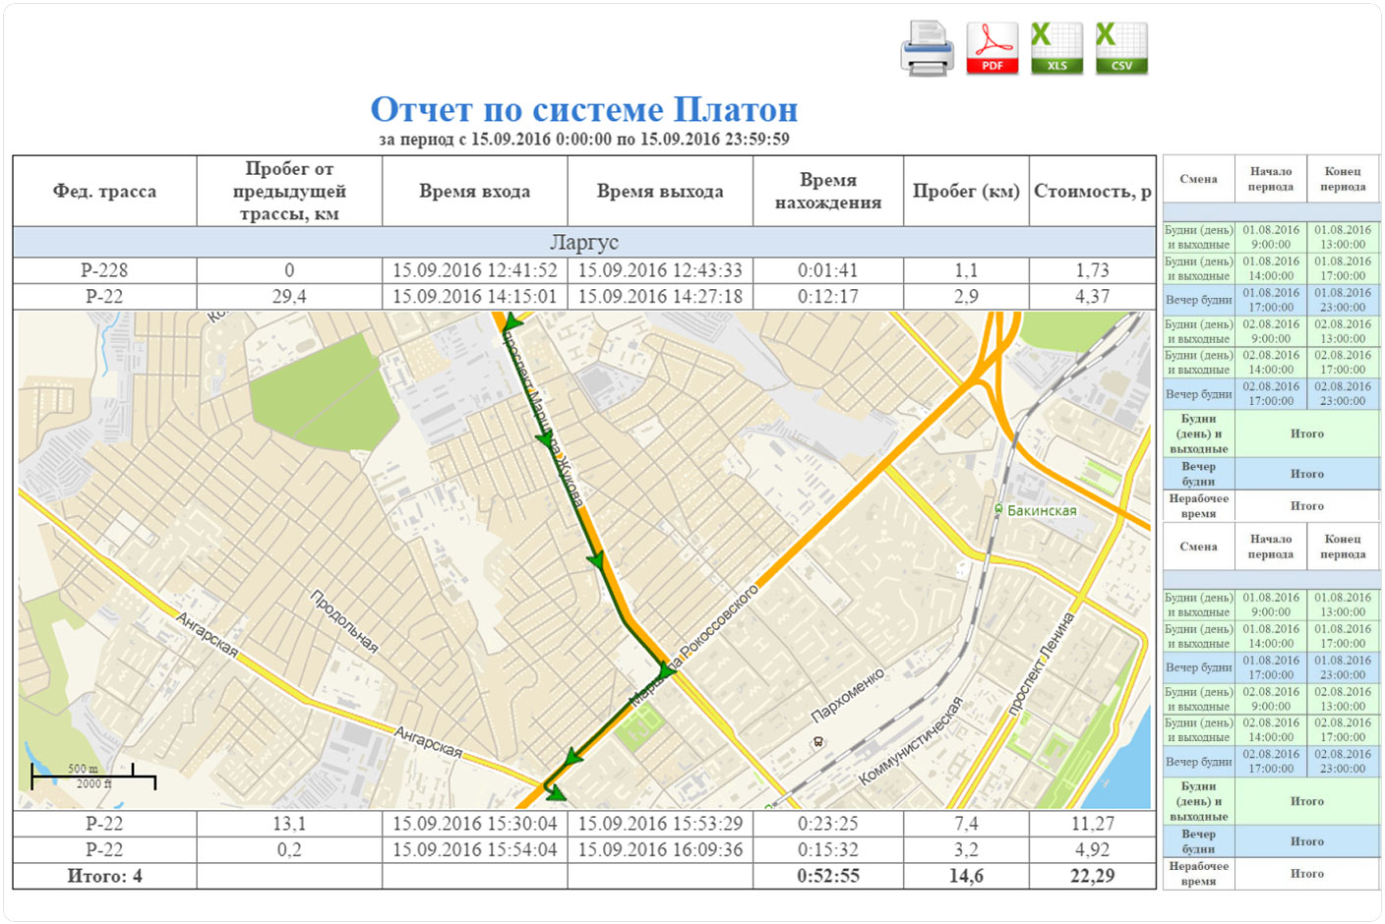Click the 'Продольная' street label on map
The width and height of the screenshot is (1385, 924).
point(344,621)
